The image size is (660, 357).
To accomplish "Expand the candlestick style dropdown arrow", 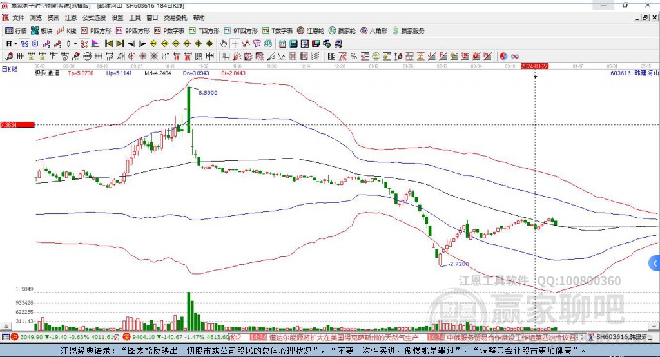I will tap(75, 44).
